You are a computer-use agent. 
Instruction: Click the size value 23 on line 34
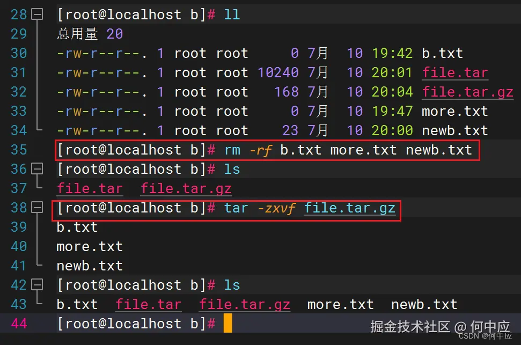(x=290, y=130)
